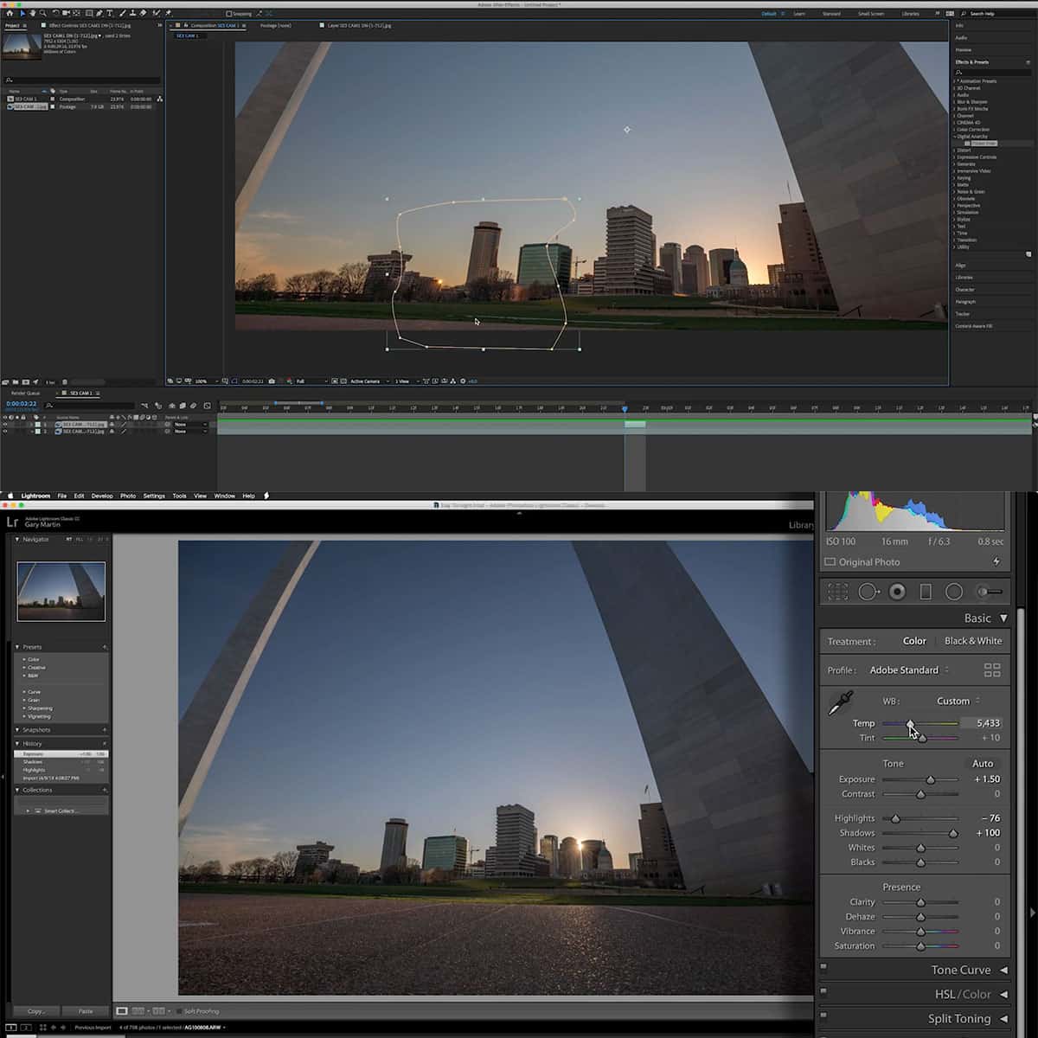Screen dimensions: 1038x1038
Task: Open the Develop menu in Lightroom
Action: pos(102,496)
